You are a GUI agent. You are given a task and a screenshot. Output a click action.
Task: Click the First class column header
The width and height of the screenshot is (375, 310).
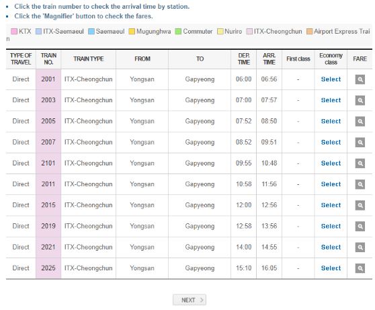(x=298, y=59)
